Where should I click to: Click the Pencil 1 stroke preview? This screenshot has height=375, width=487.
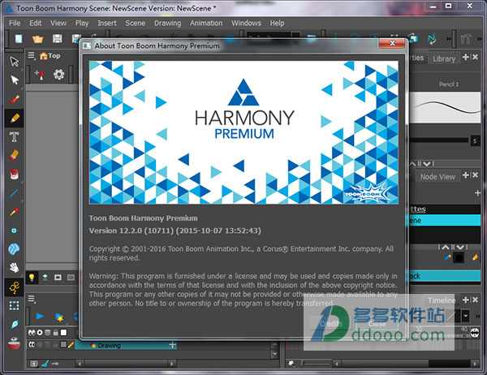446,107
